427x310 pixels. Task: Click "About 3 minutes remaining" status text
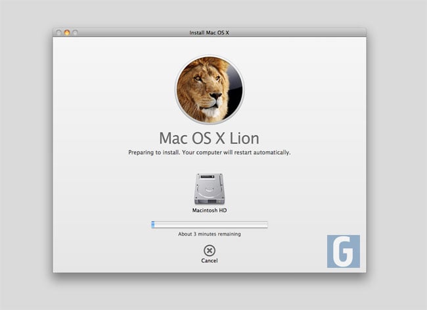210,234
